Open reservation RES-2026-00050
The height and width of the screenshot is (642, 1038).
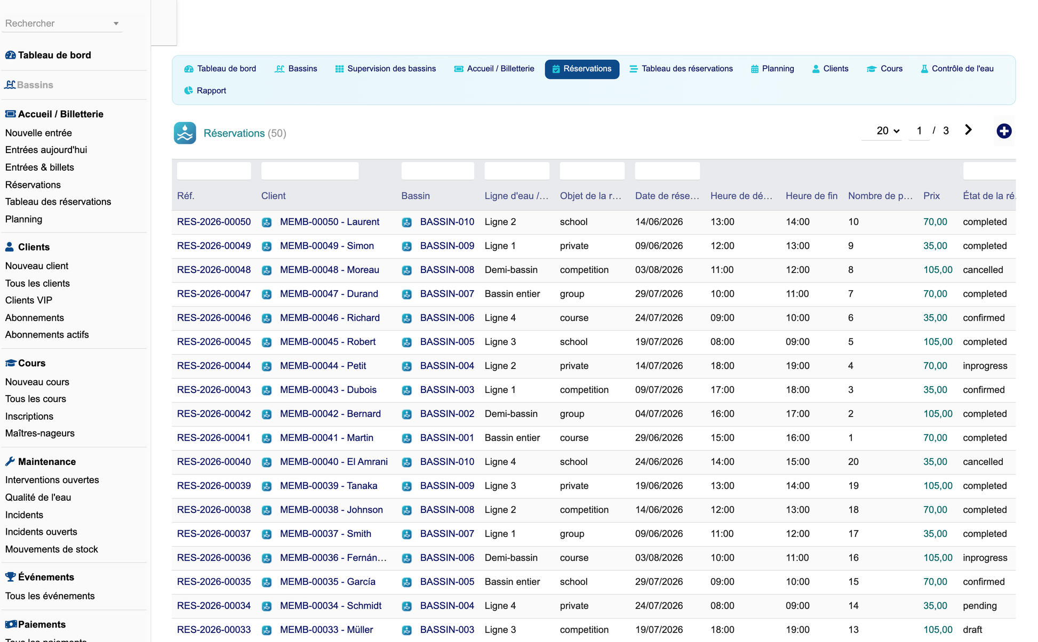click(x=214, y=222)
